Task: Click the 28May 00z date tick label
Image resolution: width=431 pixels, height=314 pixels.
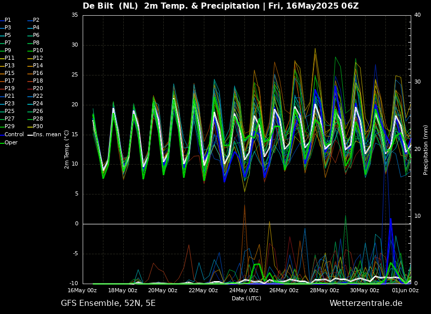Action: (x=325, y=291)
